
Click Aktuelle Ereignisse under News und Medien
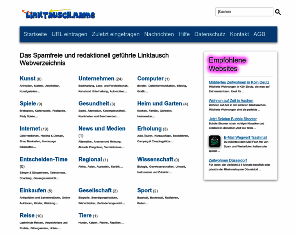[x=90, y=147]
